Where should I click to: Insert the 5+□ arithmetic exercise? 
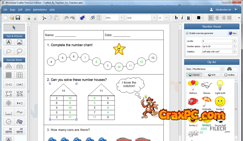coord(20,103)
